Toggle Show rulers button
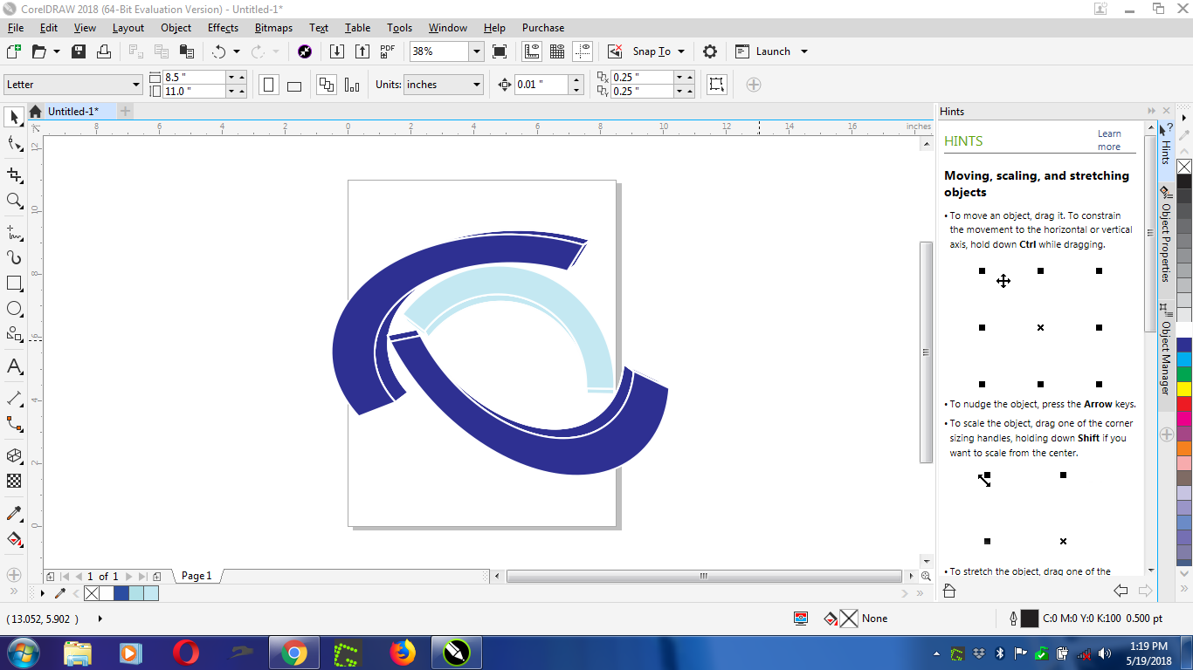This screenshot has height=670, width=1193. pos(531,51)
